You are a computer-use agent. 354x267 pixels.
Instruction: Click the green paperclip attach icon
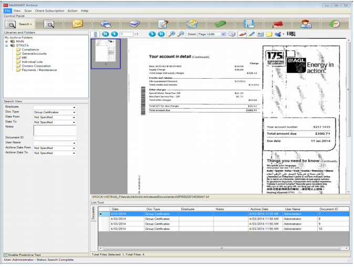tap(220, 24)
